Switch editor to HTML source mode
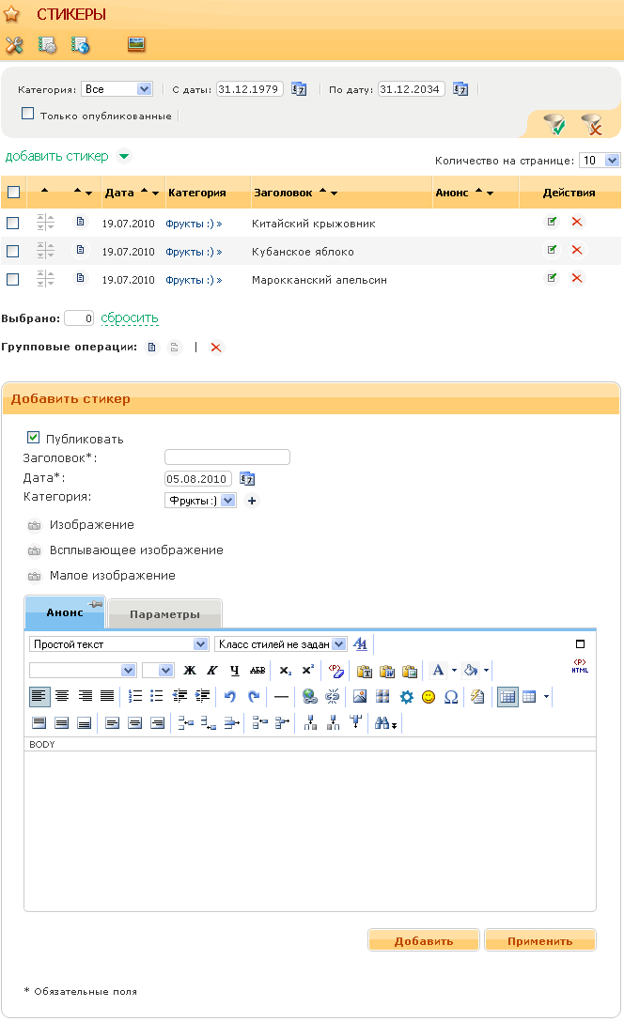This screenshot has height=1022, width=624. point(580,669)
